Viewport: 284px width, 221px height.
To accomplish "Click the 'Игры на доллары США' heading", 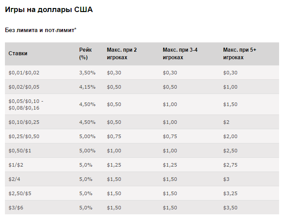I will (49, 9).
